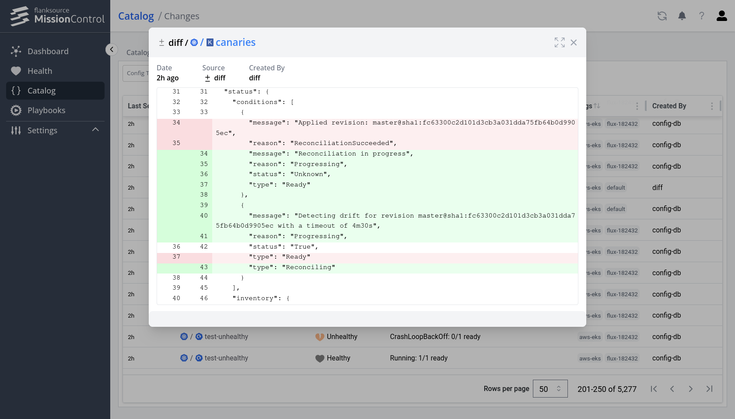Viewport: 735px width, 419px height.
Task: Click the MissionControl logo
Action: point(57,16)
